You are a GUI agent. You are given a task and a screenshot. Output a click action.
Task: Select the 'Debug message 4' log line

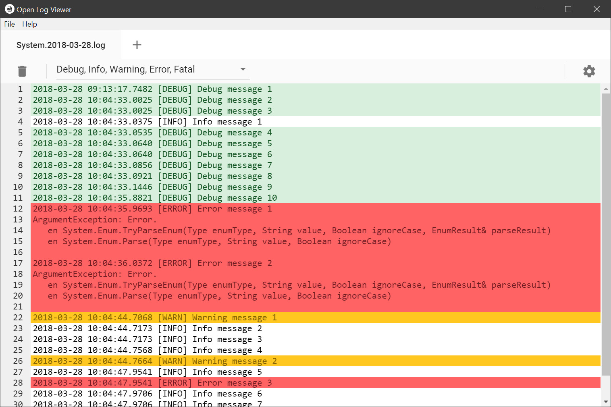pyautogui.click(x=316, y=133)
